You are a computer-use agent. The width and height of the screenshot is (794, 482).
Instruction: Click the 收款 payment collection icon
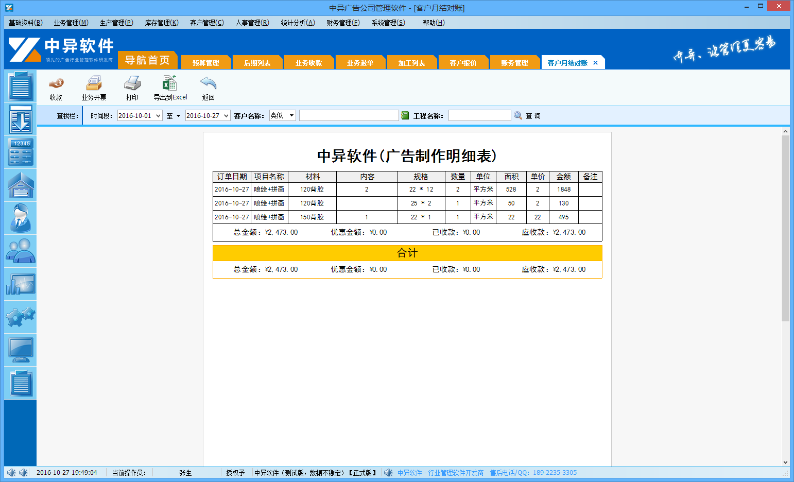[x=56, y=87]
